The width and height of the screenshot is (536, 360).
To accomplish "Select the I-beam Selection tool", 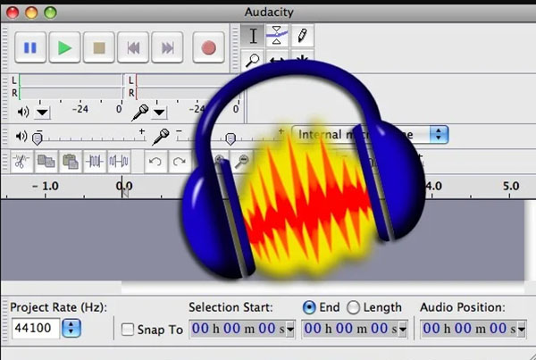I will click(253, 35).
